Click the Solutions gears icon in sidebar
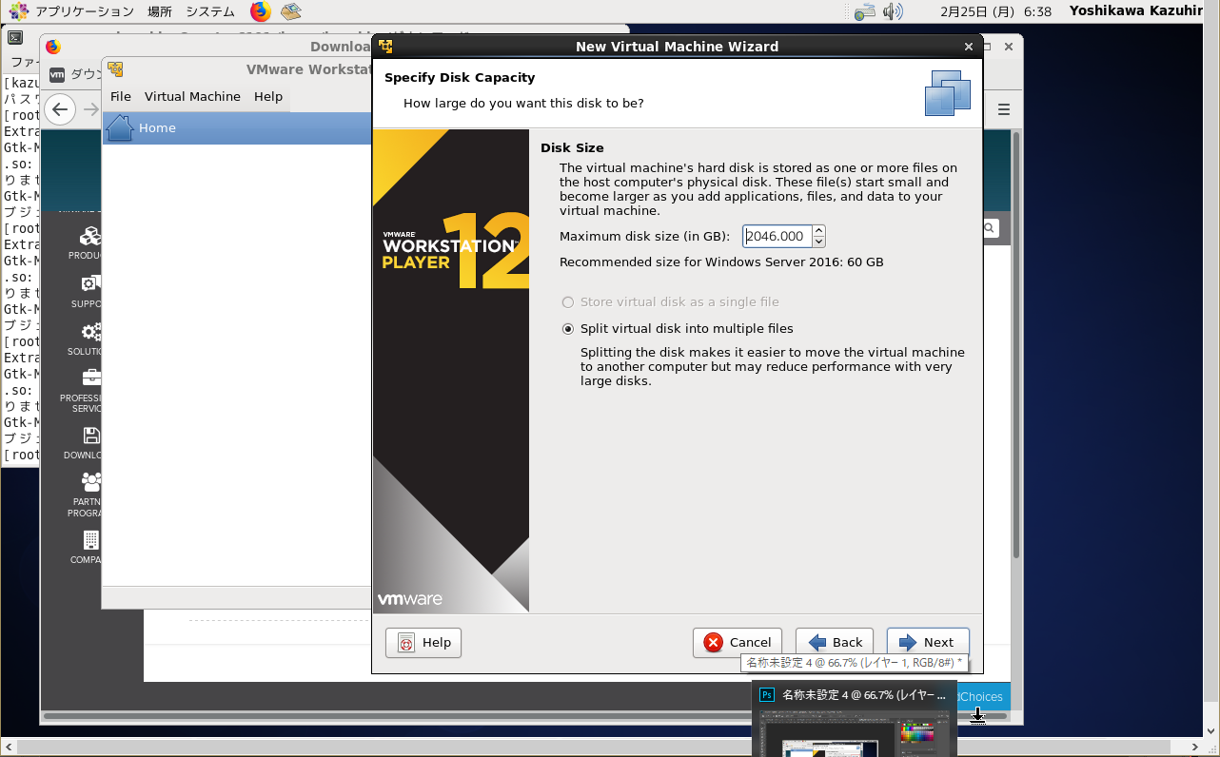This screenshot has width=1220, height=757. click(90, 332)
